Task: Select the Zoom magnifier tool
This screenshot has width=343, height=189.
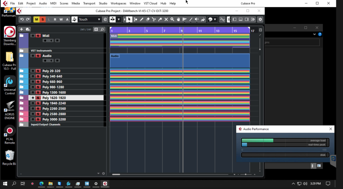Action: coord(172,19)
